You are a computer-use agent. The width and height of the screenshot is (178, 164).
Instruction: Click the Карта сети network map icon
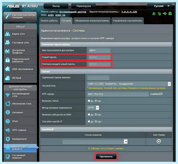coord(7,34)
